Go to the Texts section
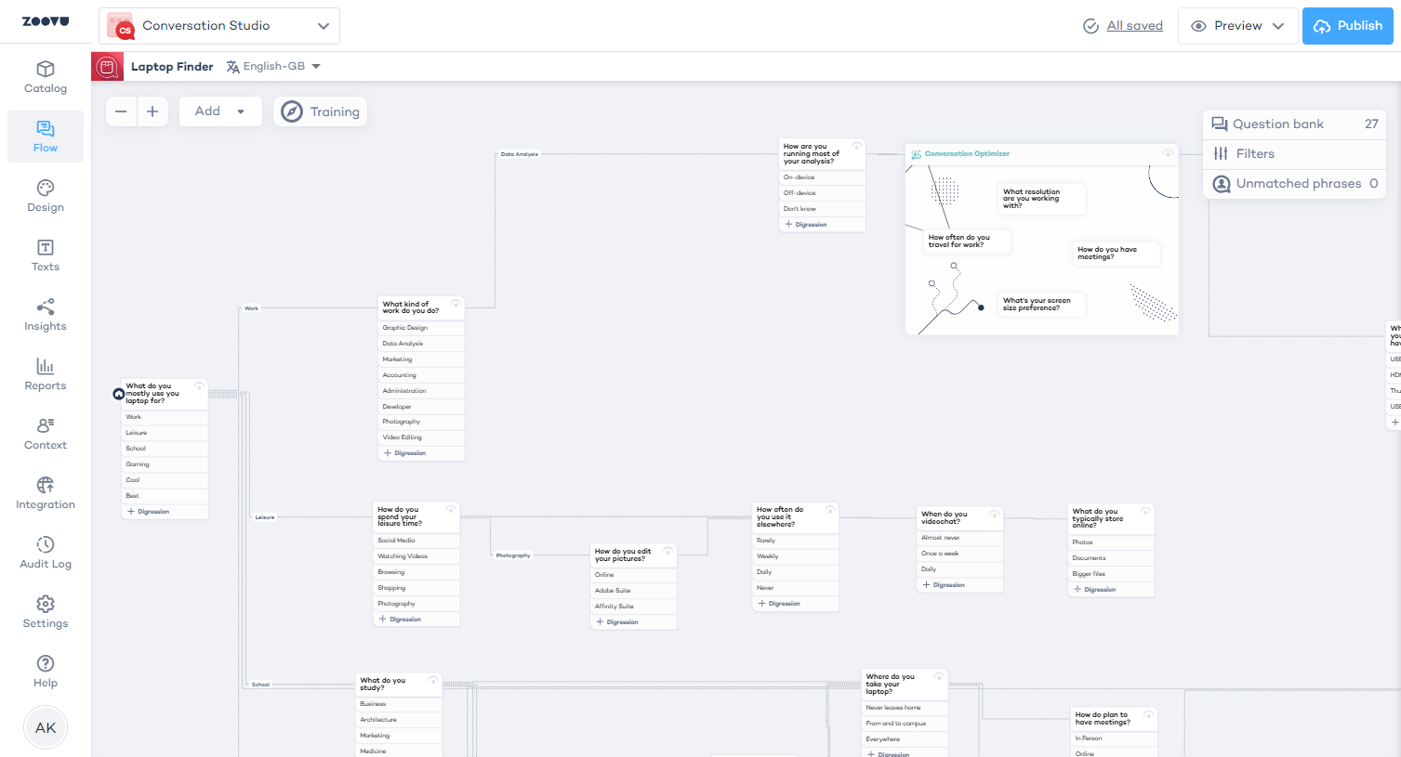The width and height of the screenshot is (1401, 757). [x=46, y=255]
